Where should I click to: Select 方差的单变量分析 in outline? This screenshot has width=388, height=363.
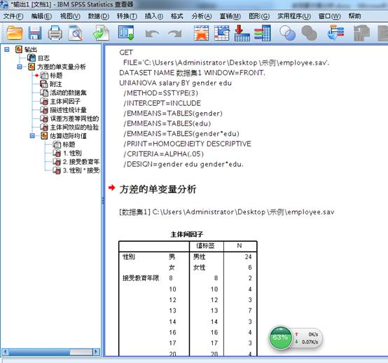coord(62,67)
